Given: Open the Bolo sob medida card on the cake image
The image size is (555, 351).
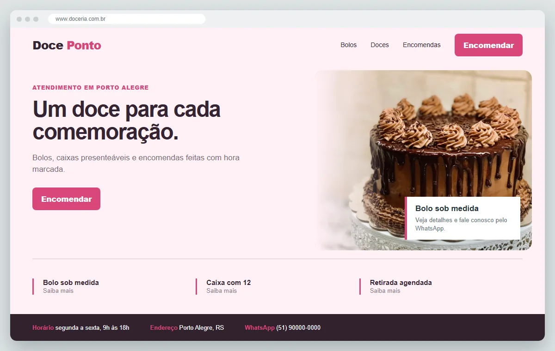Looking at the screenshot, I should [462, 218].
